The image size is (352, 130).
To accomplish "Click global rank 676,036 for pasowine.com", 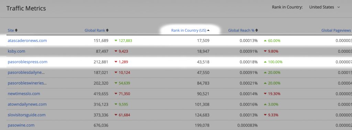I will (101, 125).
